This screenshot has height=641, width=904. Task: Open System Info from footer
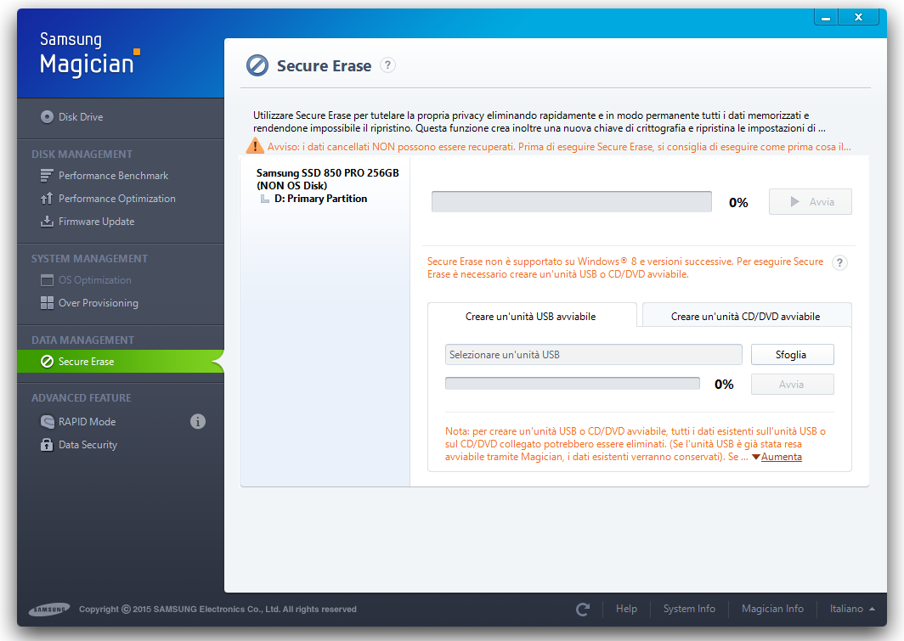pos(689,609)
